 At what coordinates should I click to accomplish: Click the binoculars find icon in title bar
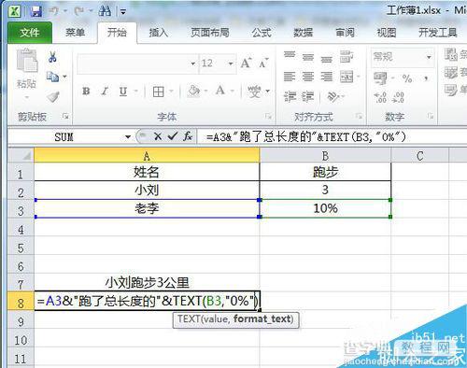pyautogui.click(x=105, y=11)
